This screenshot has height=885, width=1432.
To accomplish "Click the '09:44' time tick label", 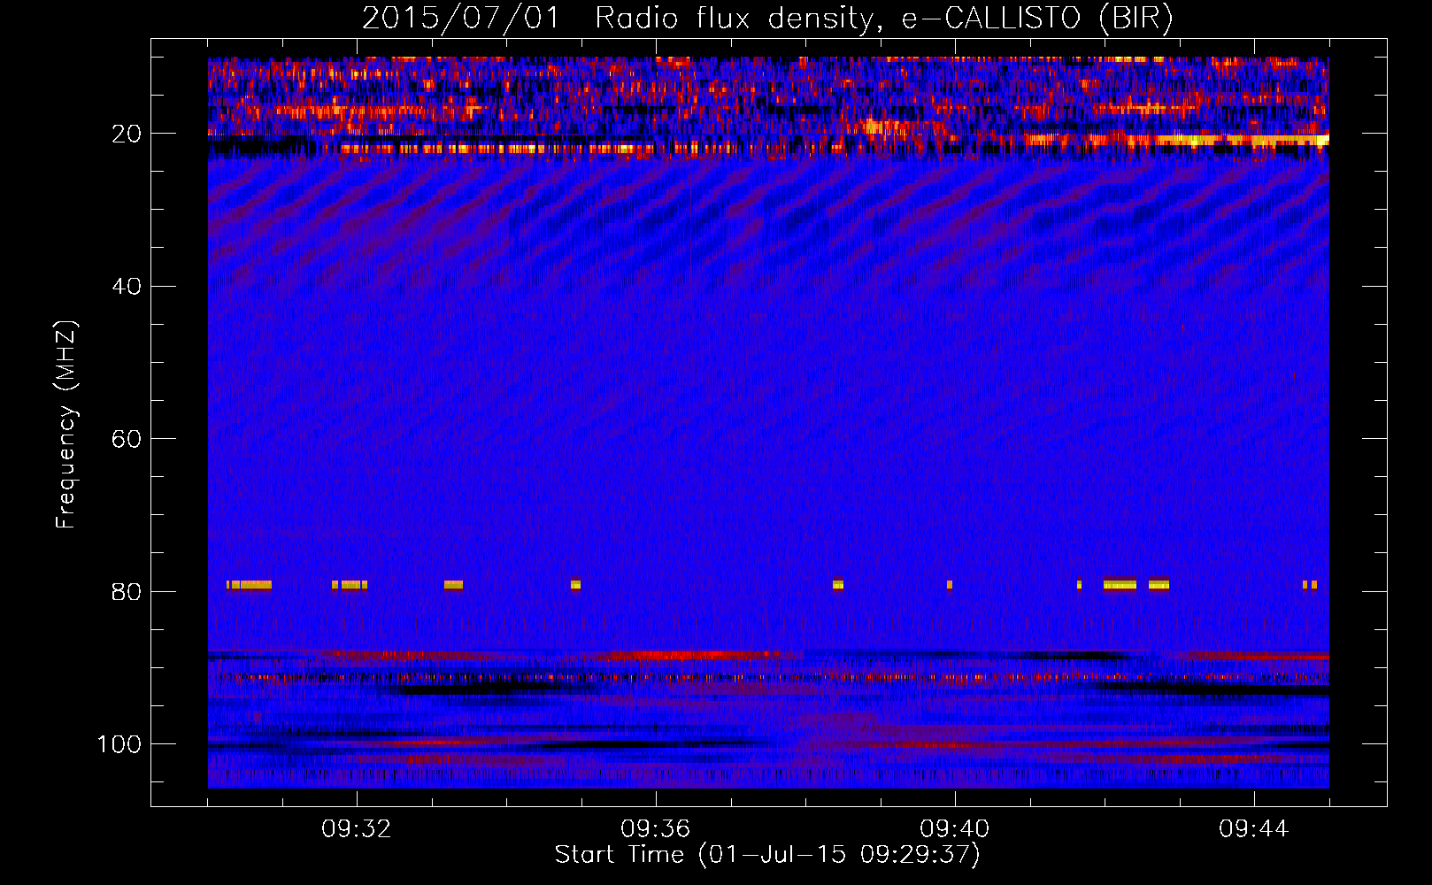I will coord(1254,829).
